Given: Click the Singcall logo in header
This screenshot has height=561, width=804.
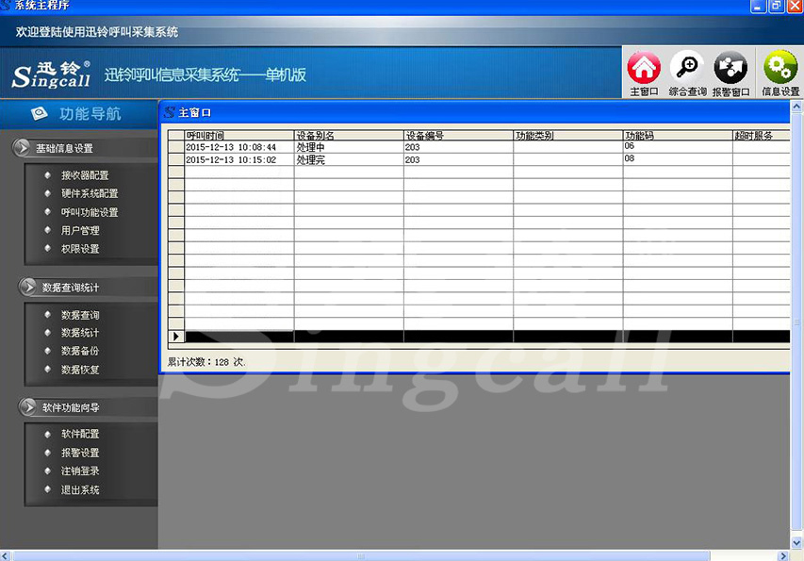Looking at the screenshot, I should [51, 75].
